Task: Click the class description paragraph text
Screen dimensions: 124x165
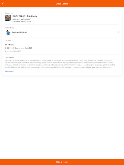Action: click(x=60, y=64)
